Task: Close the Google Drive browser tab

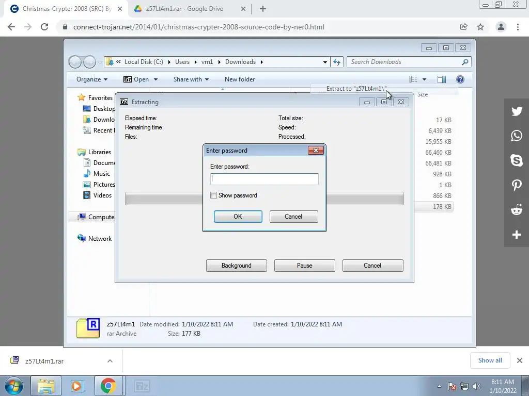Action: pos(243,9)
